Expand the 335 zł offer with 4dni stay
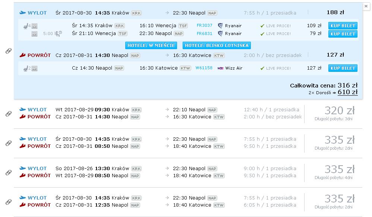 pyautogui.click(x=188, y=172)
